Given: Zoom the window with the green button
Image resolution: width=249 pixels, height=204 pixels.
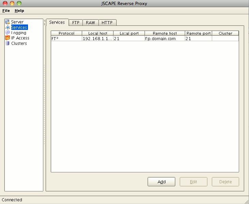Looking at the screenshot, I should tap(19, 3).
